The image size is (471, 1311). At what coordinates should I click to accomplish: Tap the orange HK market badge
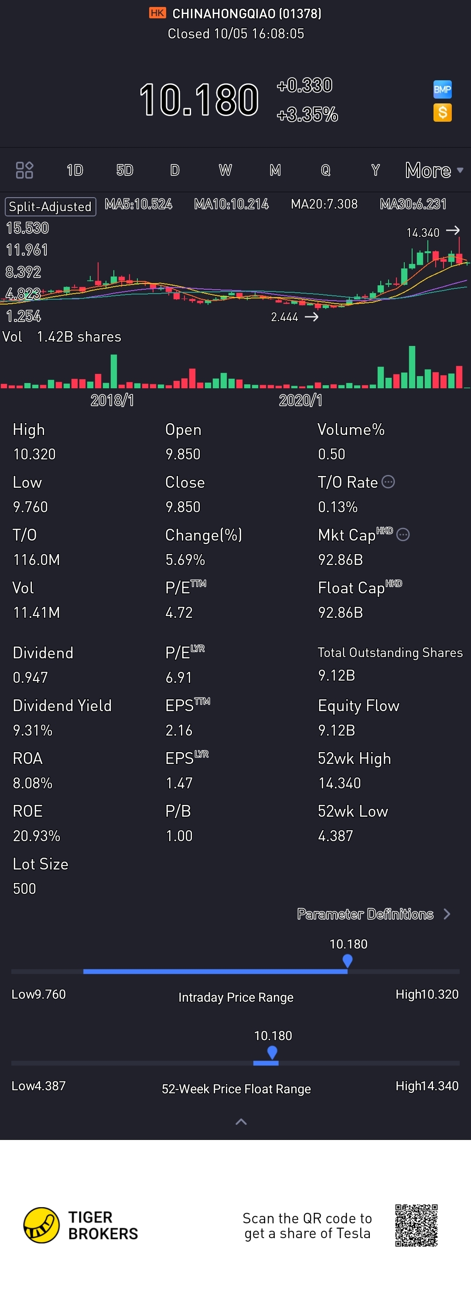point(157,13)
